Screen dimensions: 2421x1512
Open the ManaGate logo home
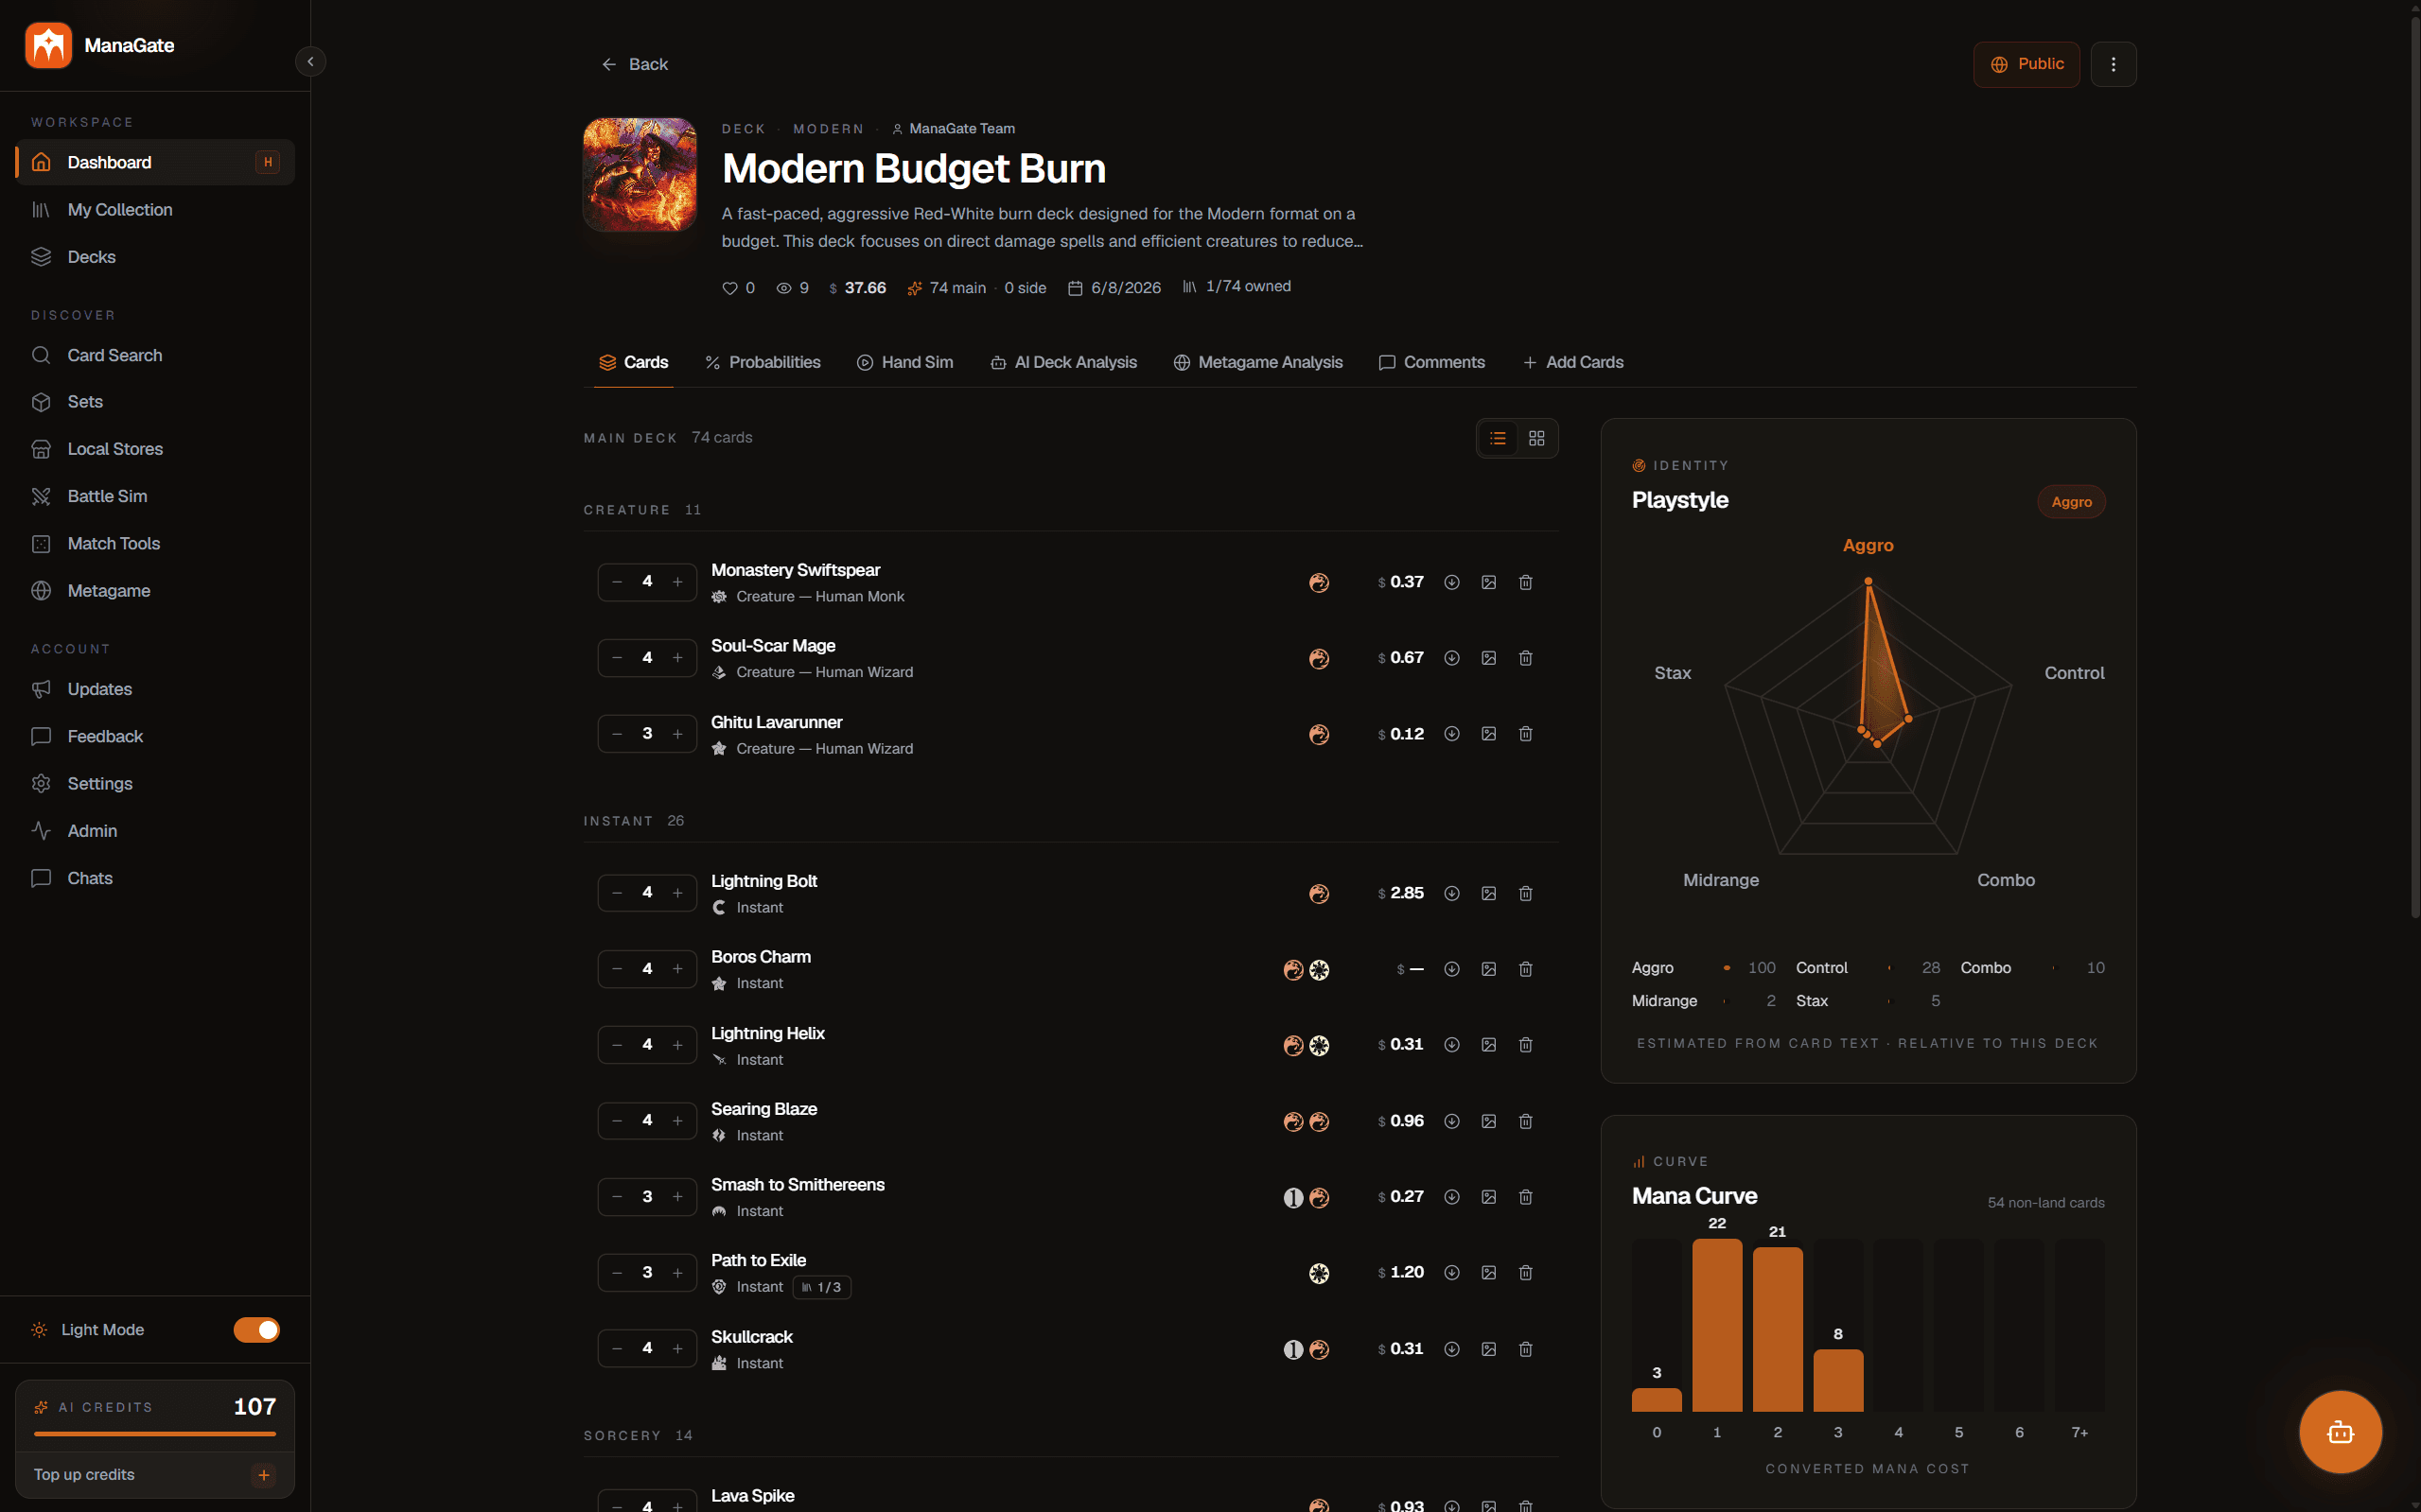pos(100,45)
